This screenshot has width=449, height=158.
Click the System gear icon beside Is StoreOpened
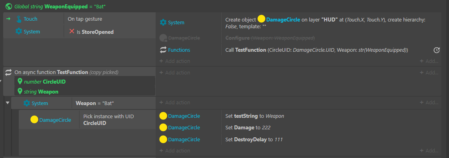click(x=19, y=31)
